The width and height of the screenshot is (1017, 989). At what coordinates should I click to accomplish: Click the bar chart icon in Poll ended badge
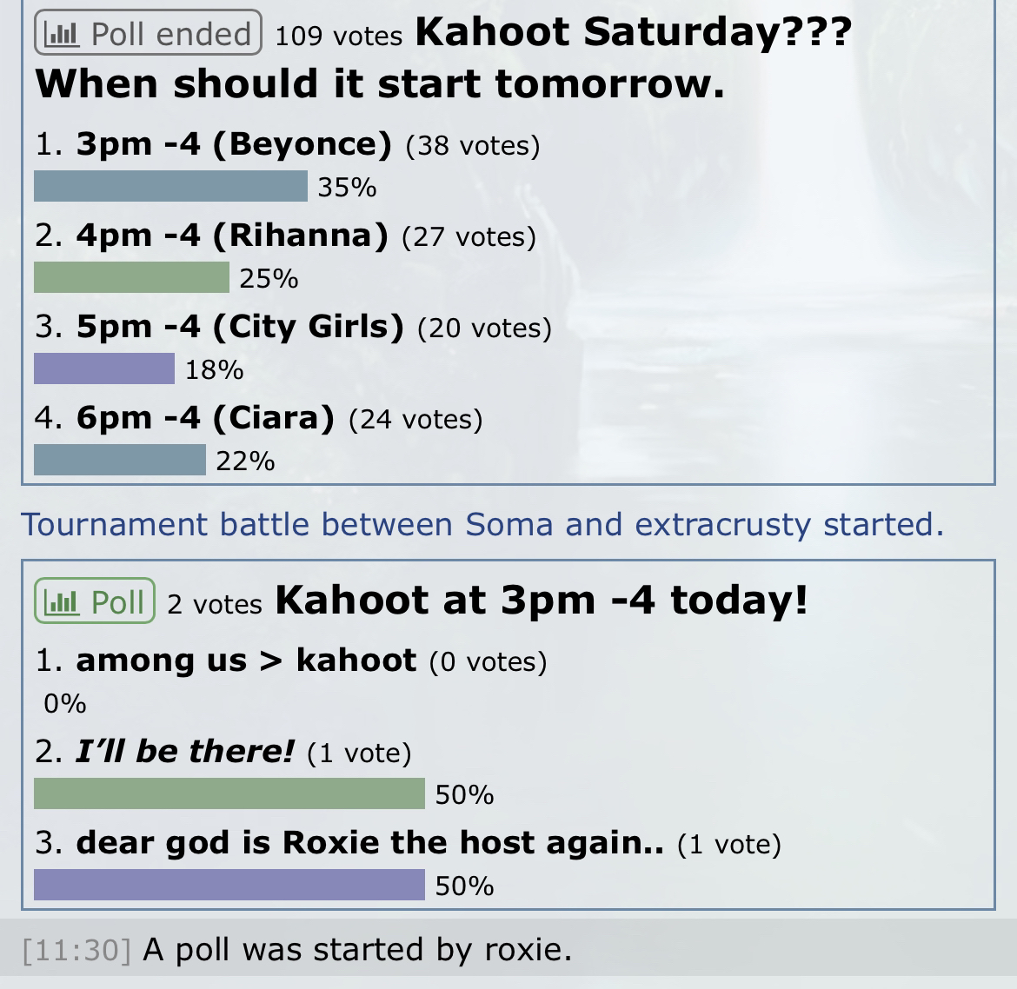pyautogui.click(x=63, y=33)
